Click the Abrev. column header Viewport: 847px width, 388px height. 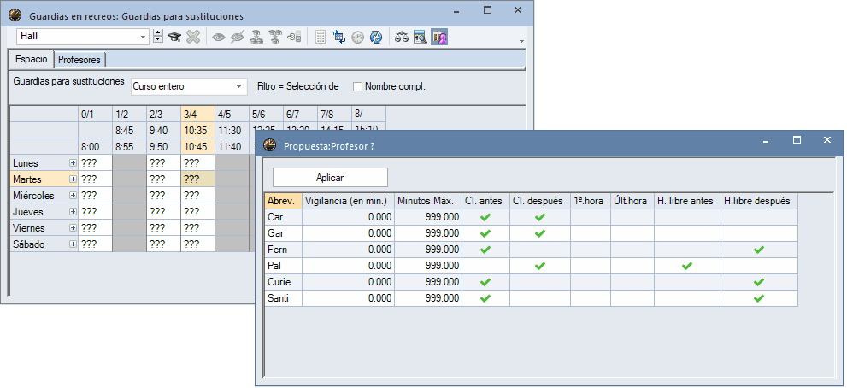tap(283, 201)
